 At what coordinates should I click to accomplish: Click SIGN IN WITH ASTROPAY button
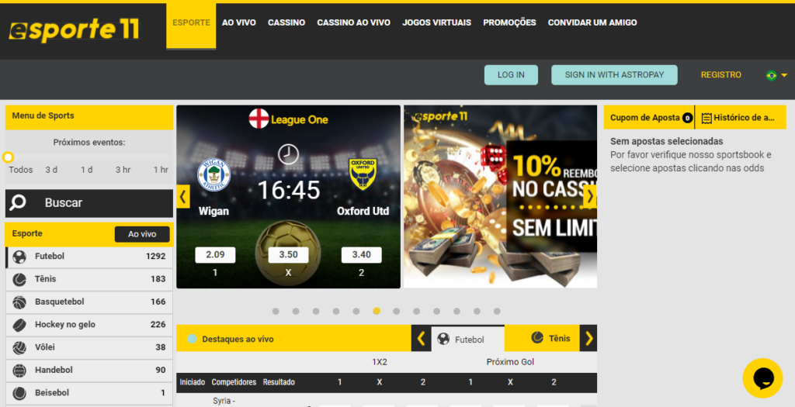tap(614, 75)
